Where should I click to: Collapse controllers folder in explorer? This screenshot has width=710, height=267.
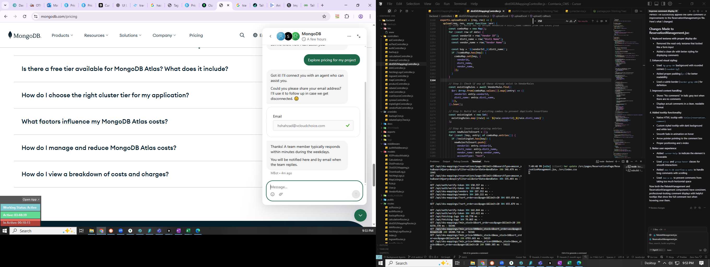click(x=393, y=36)
